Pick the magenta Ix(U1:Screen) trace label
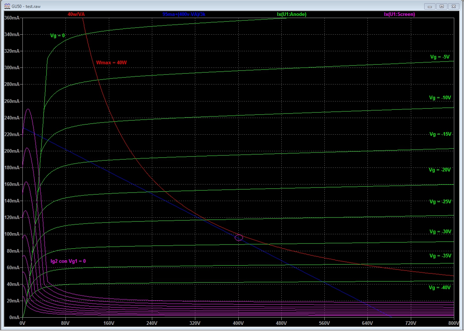This screenshot has height=331, width=464. click(399, 14)
